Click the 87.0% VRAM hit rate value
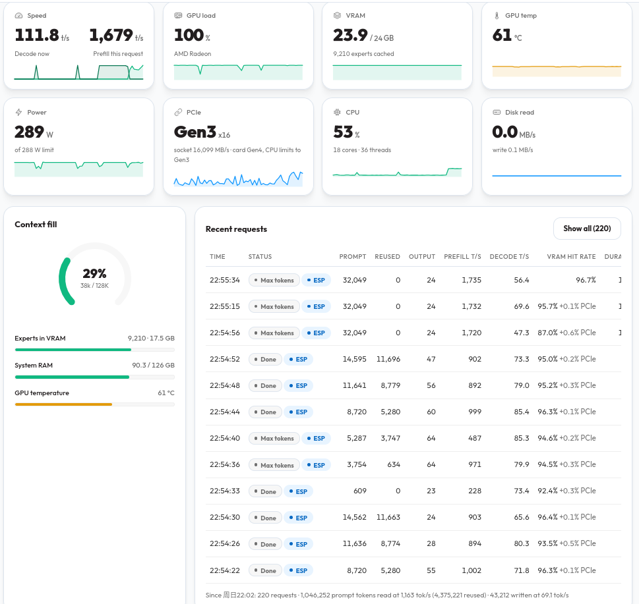 (547, 333)
